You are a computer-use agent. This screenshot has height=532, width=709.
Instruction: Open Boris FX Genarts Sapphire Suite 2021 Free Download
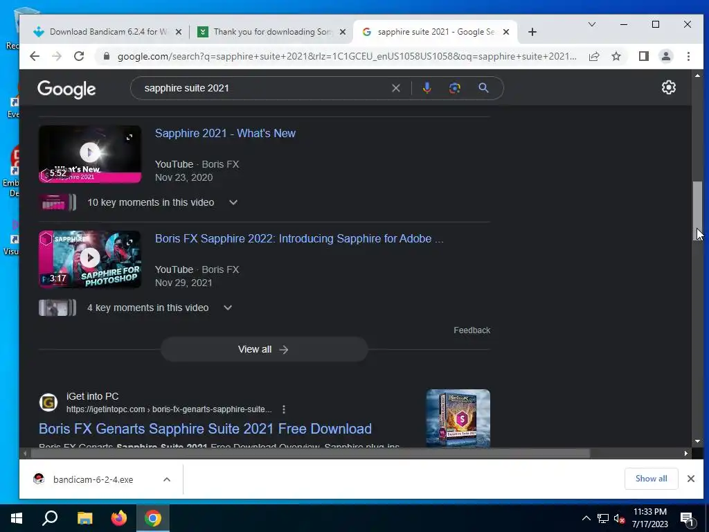tap(205, 428)
